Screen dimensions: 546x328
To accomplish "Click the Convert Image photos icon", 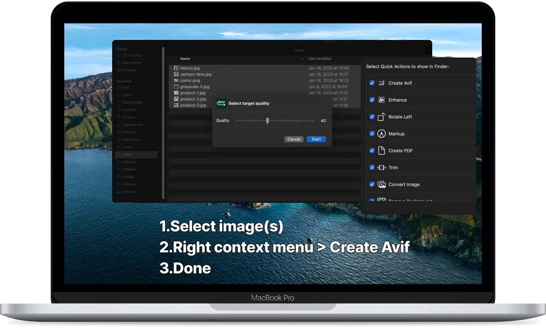I will (x=381, y=184).
